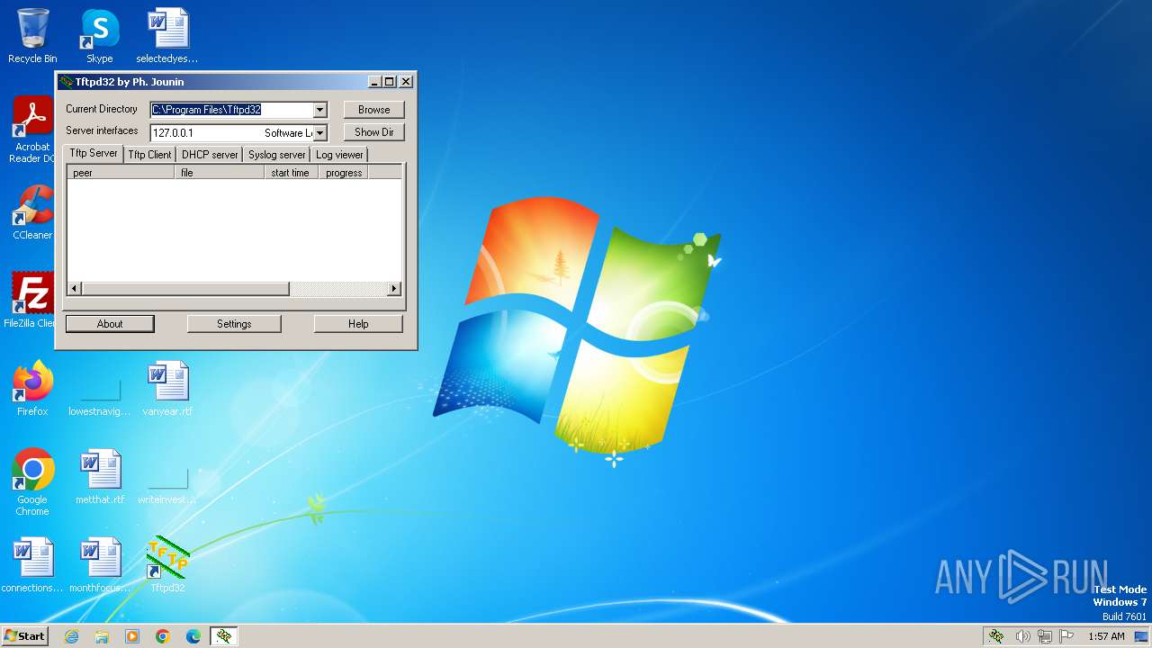Click the Tftpd32 title bar icon
Screen dimensions: 1152x648
pyautogui.click(x=66, y=82)
